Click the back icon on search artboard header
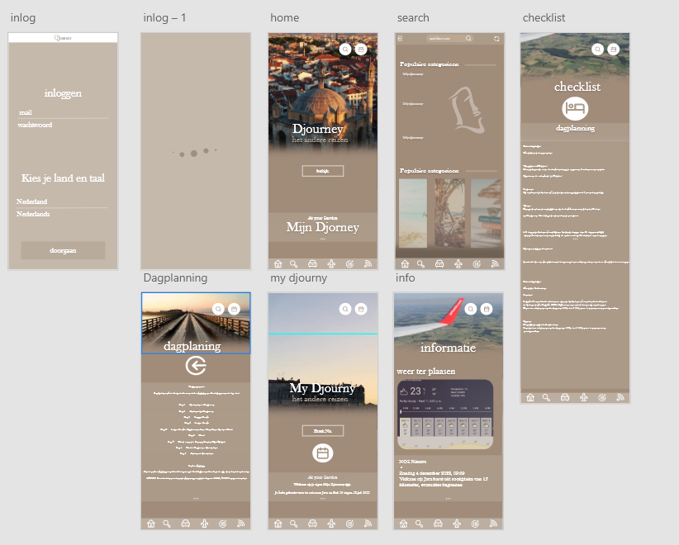679x545 pixels. point(400,39)
